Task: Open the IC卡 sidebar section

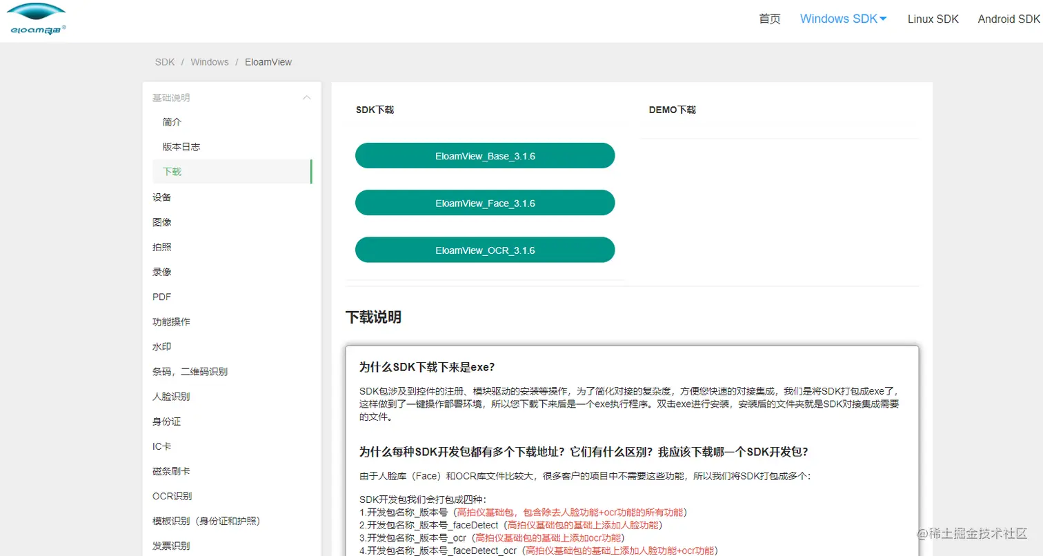Action: 161,446
